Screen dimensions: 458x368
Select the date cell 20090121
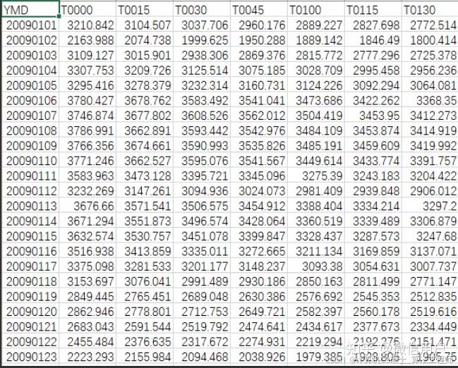[x=30, y=326]
